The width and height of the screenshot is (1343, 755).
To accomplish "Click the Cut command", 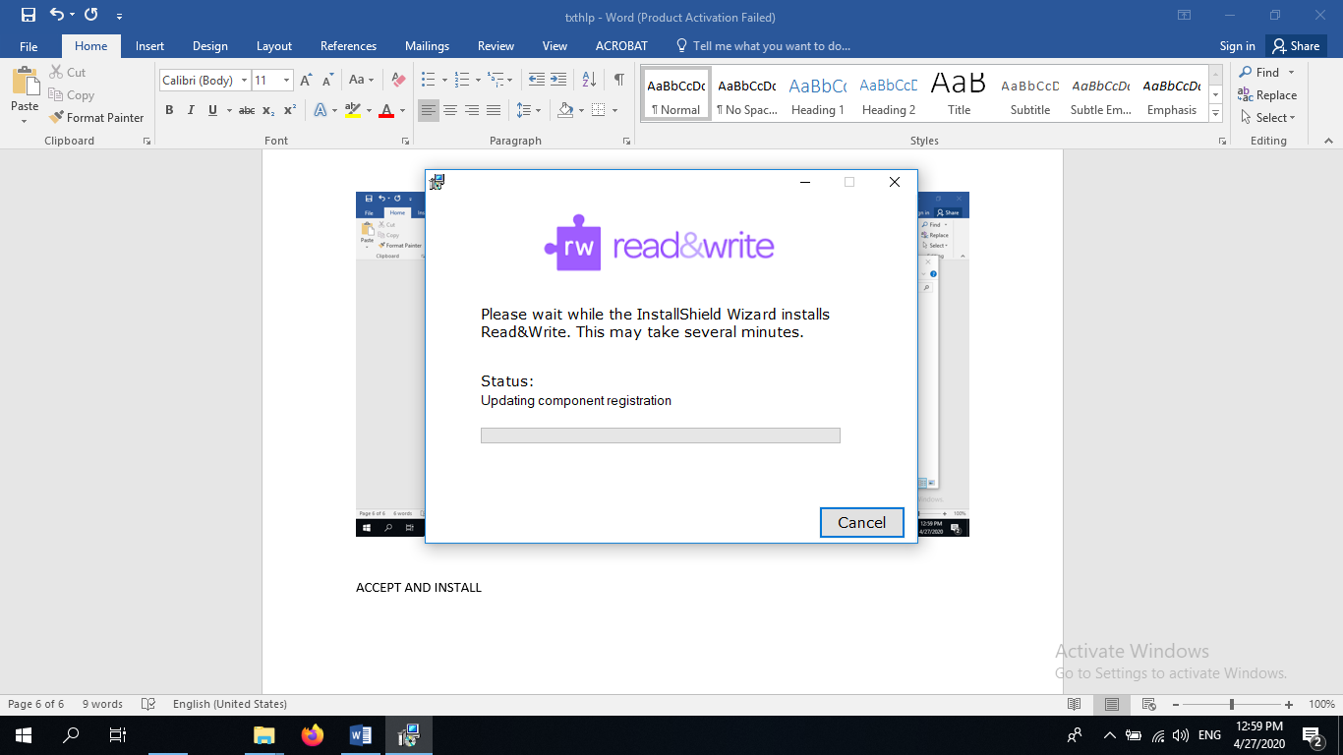I will coord(67,72).
